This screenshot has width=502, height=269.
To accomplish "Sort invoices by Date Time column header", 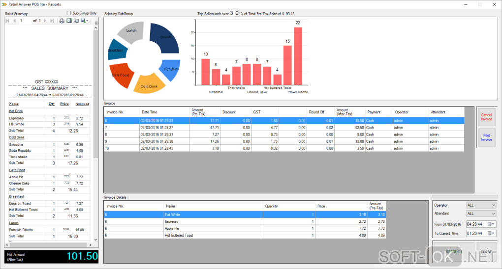I will click(x=164, y=112).
